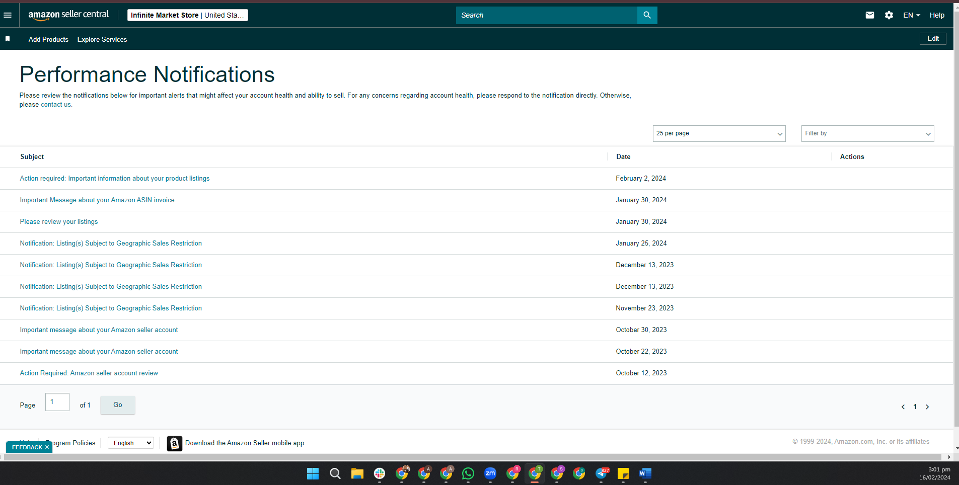Switch to Chrome profile T window
Image resolution: width=959 pixels, height=485 pixels.
pos(535,473)
